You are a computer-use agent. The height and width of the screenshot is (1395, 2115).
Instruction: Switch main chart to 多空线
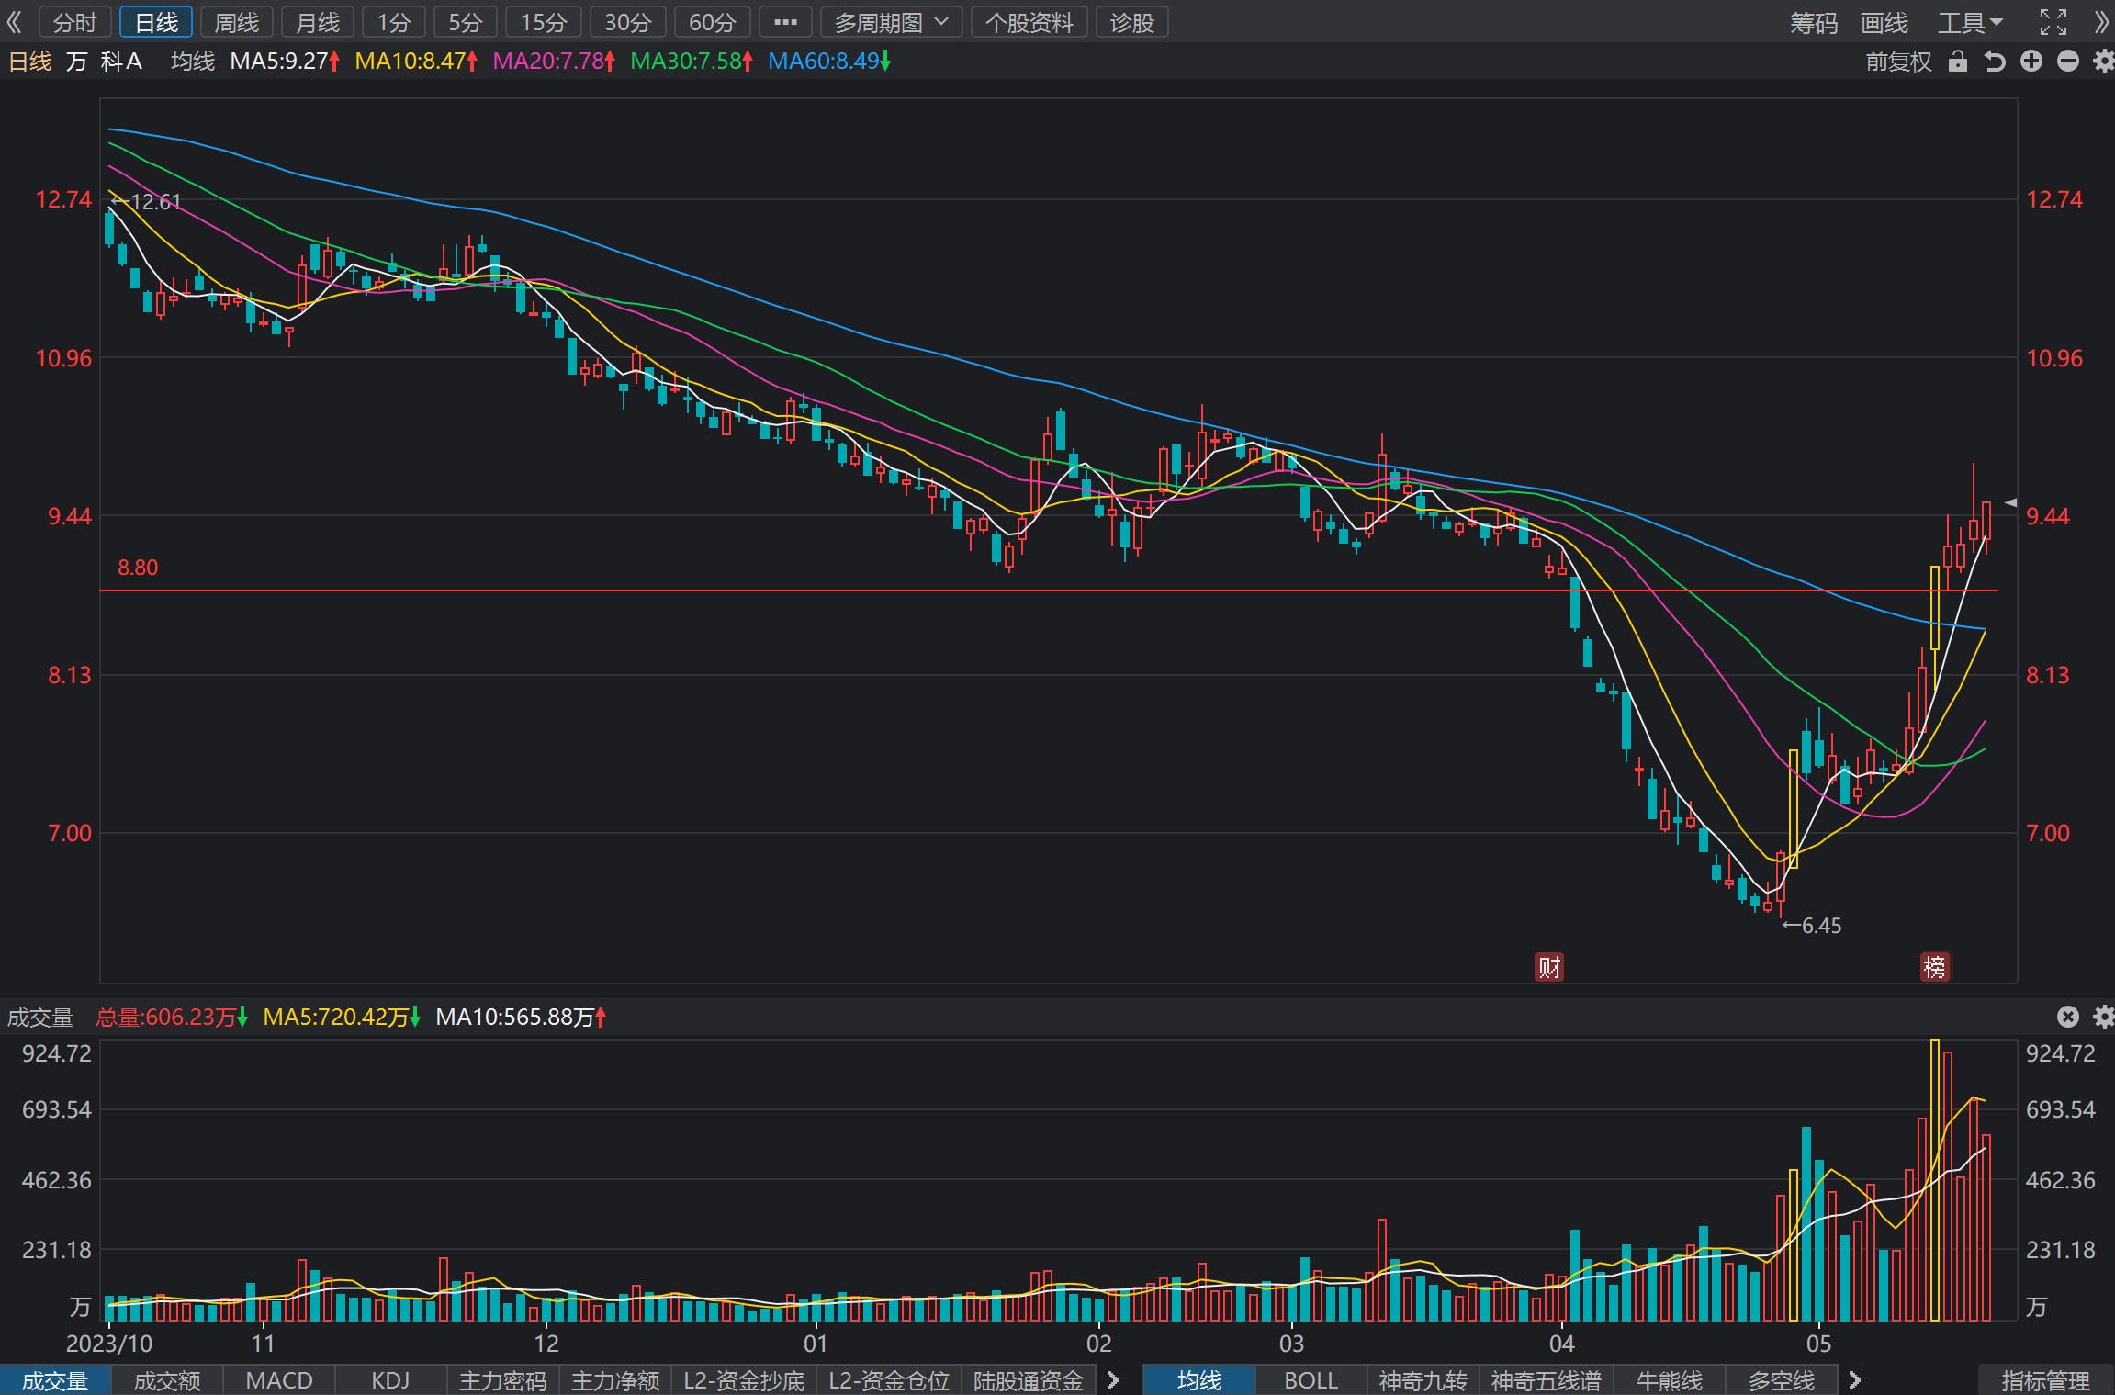tap(1782, 1380)
